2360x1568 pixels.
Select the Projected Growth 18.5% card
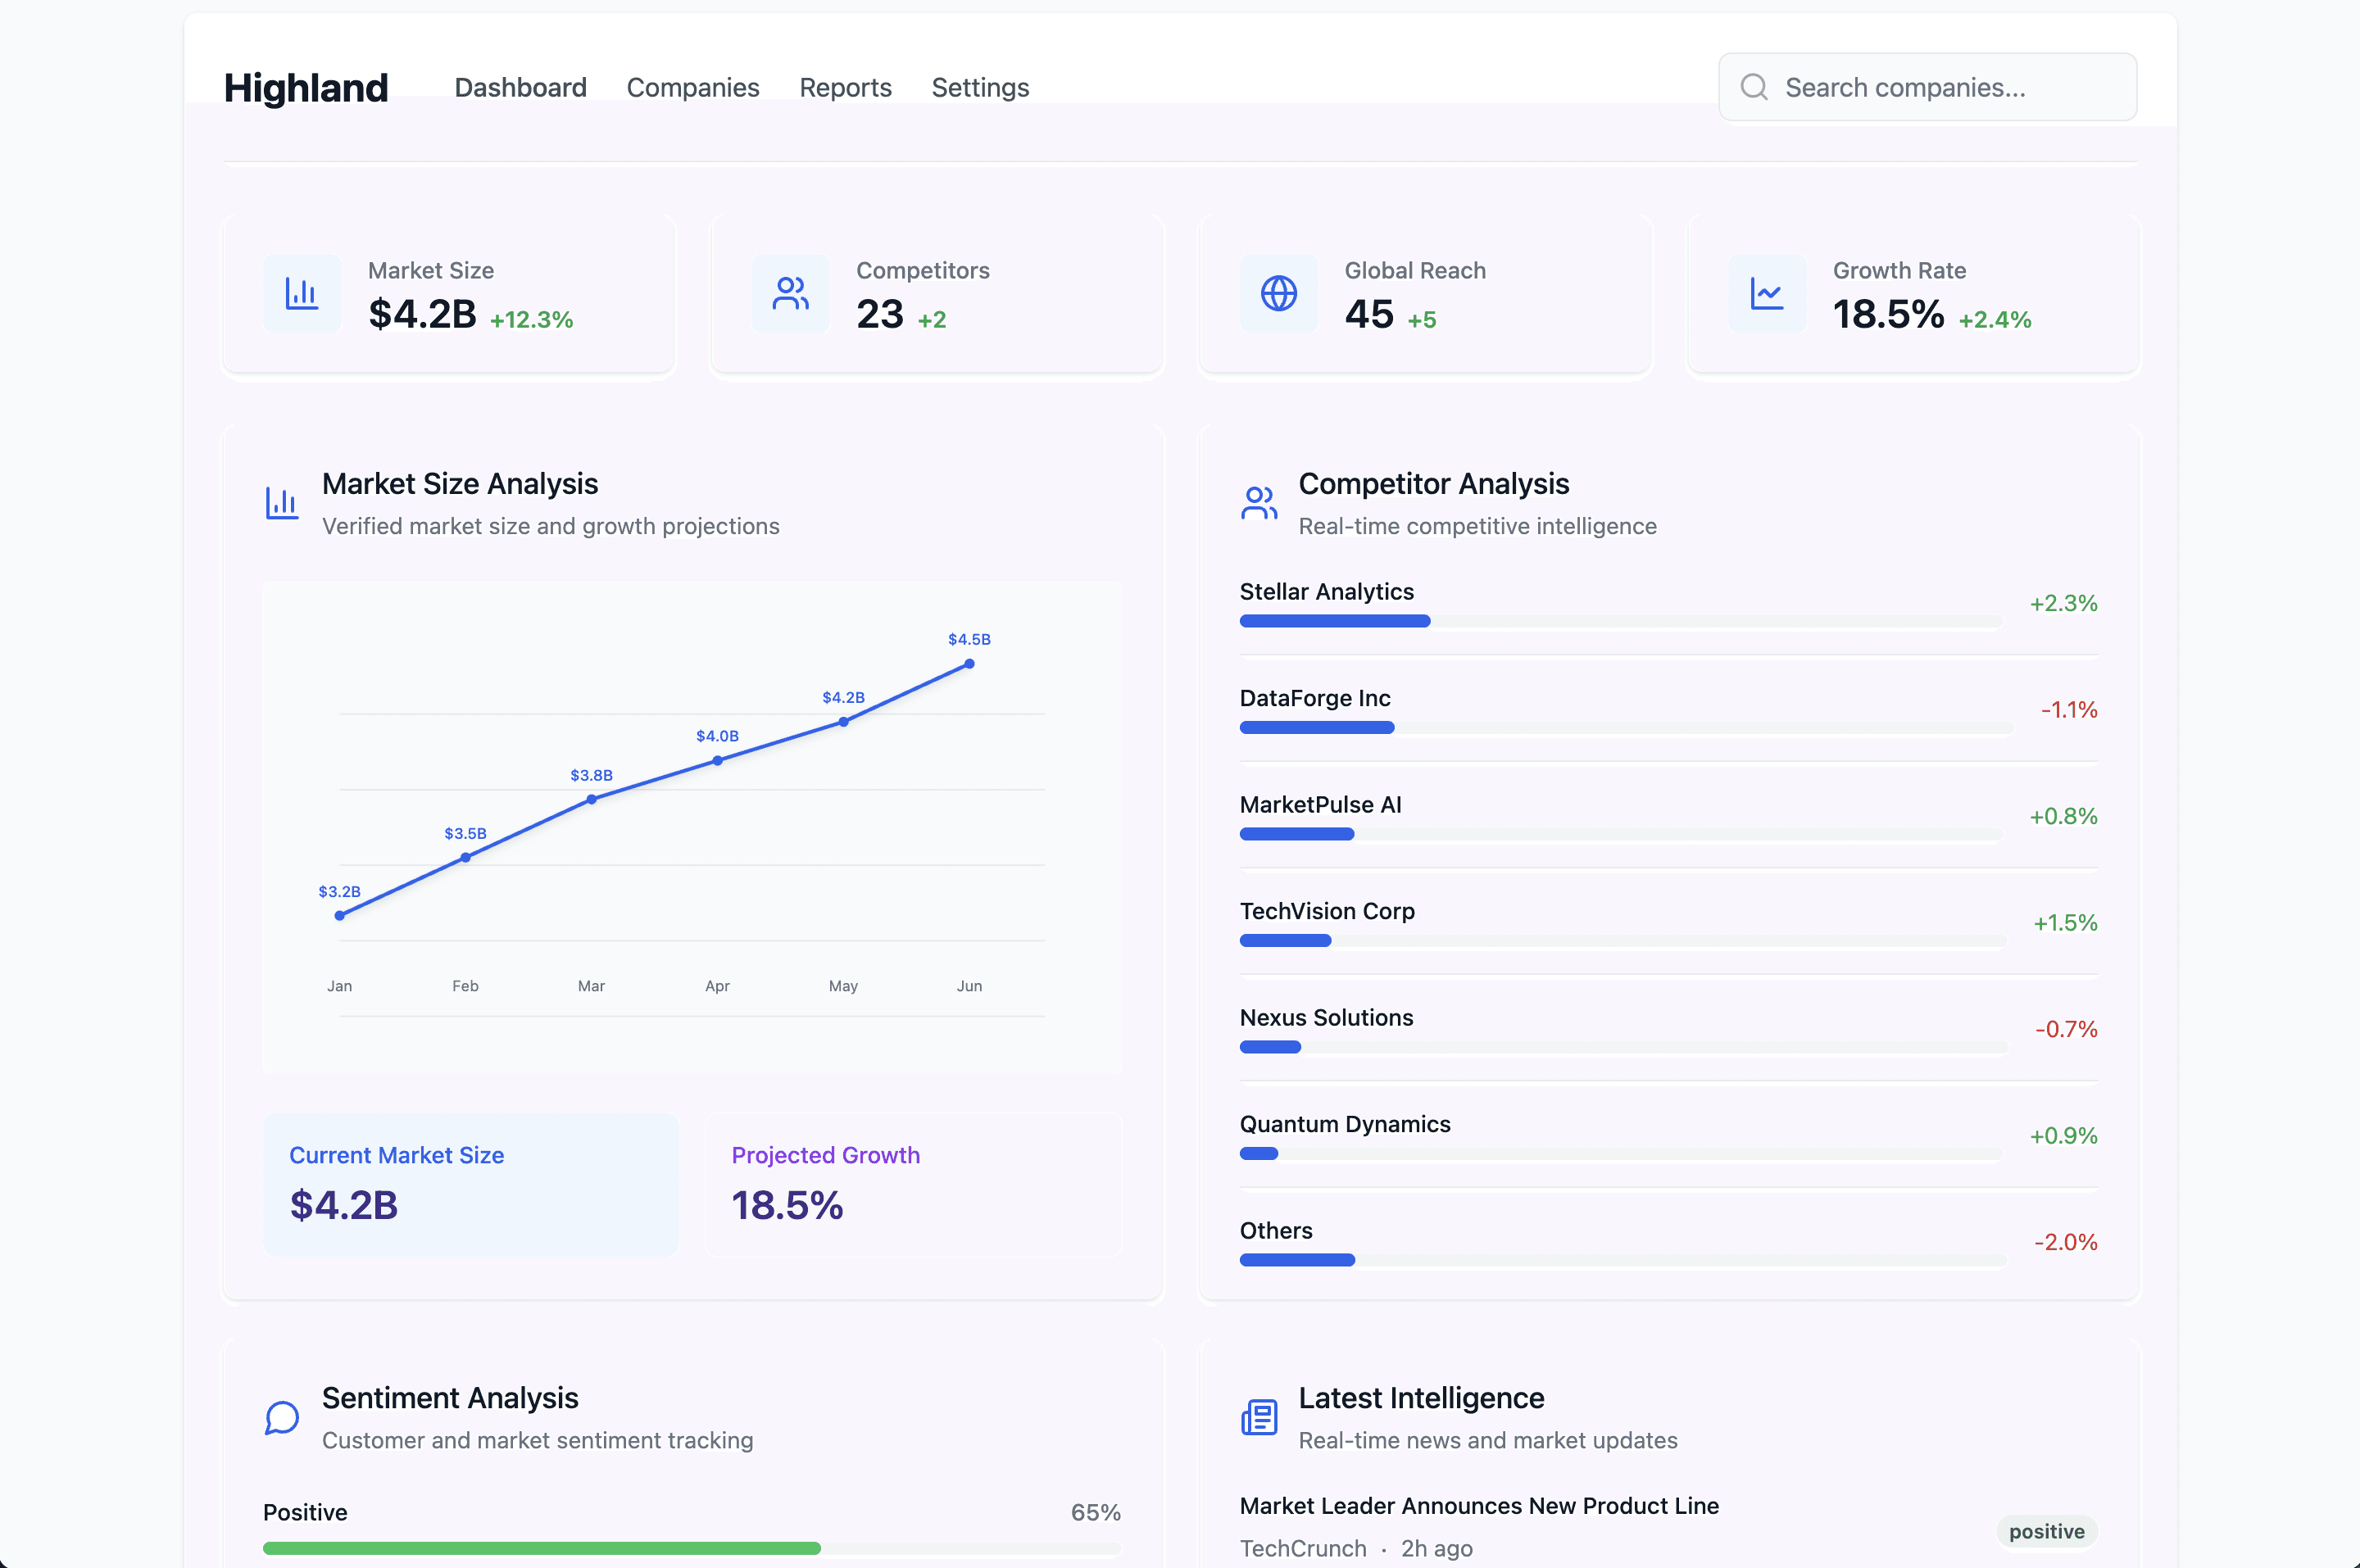(914, 1184)
